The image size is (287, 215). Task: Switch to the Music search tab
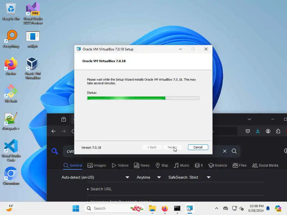[x=182, y=165]
